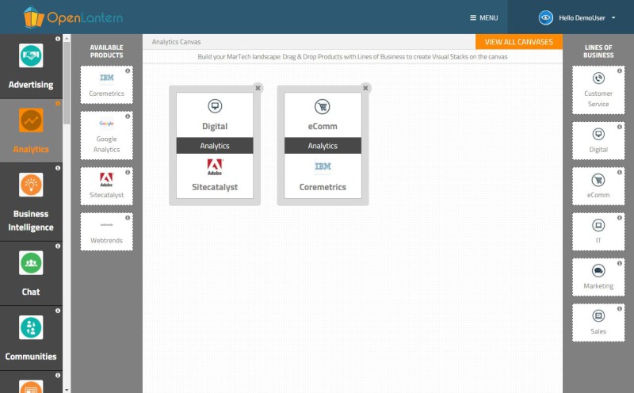The width and height of the screenshot is (634, 393).
Task: Click Analytics bar in Digital stack
Action: pos(215,146)
